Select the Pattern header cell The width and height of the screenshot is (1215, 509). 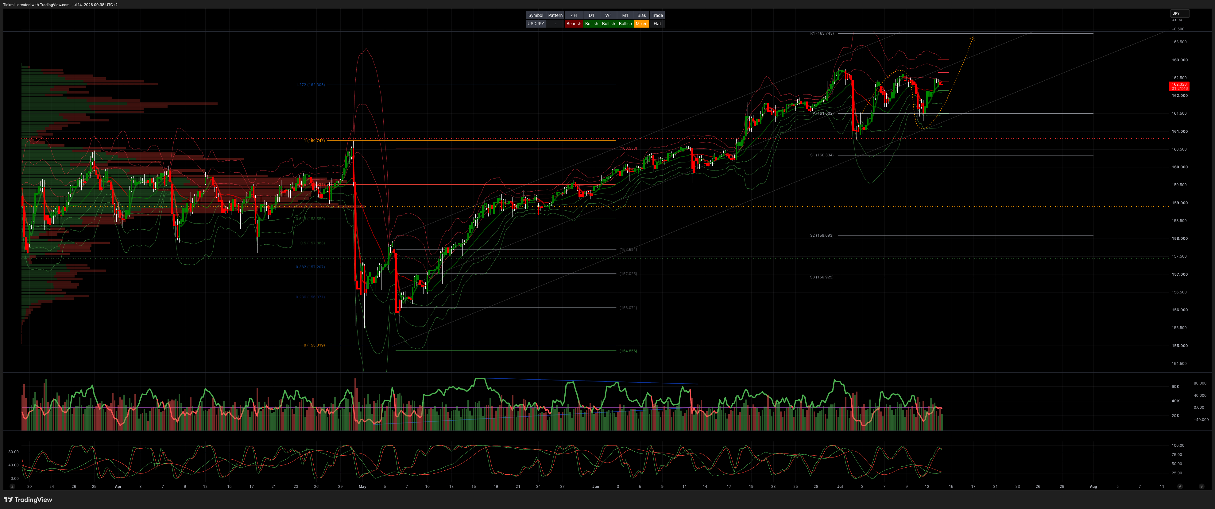pos(555,16)
